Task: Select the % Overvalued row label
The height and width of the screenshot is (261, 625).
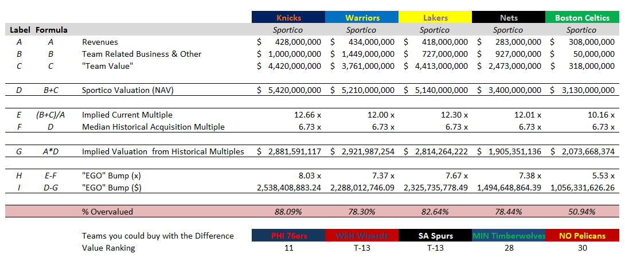Action: pyautogui.click(x=107, y=212)
